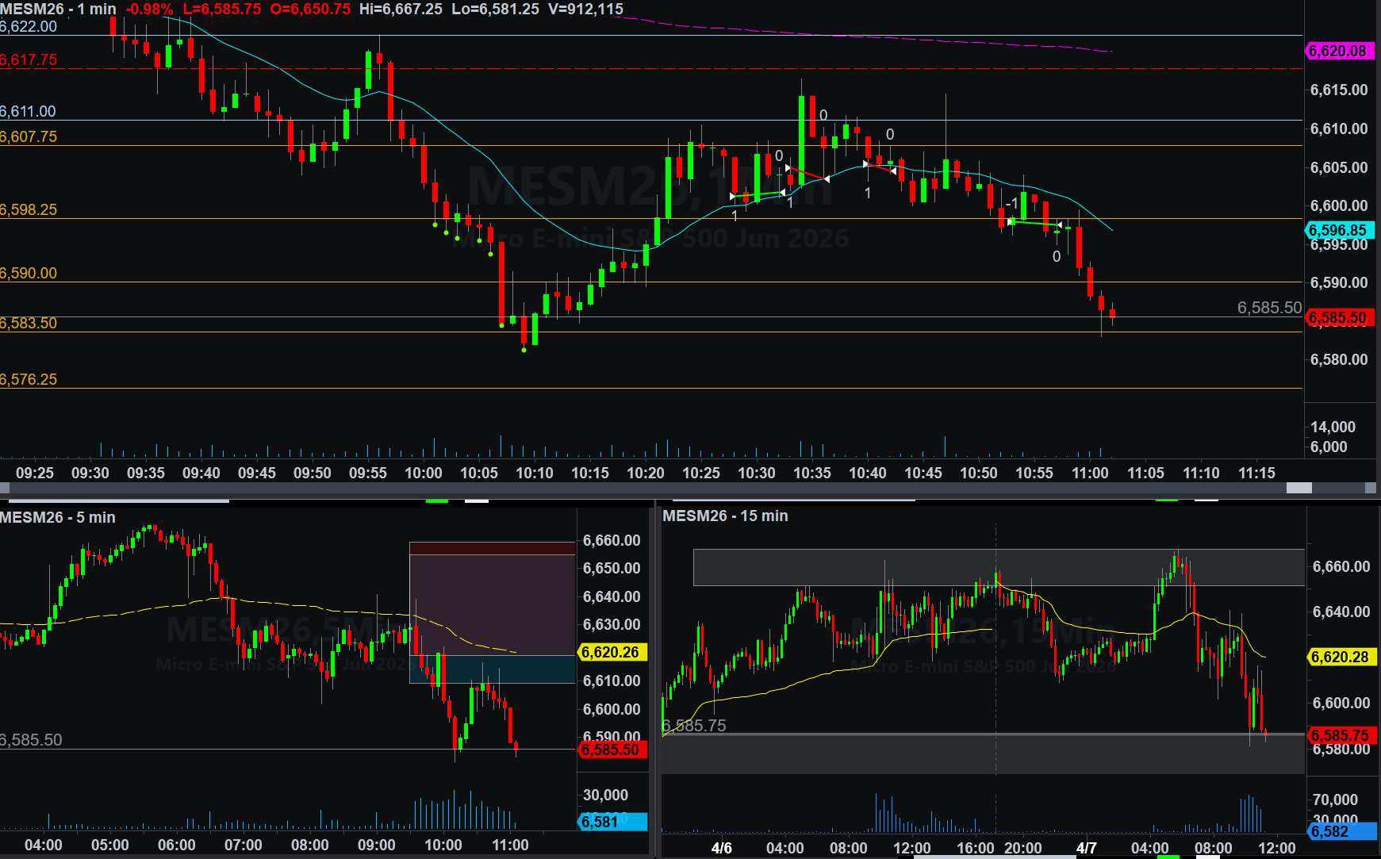1381x859 pixels.
Task: Click the MESM26 - 15 min chart title
Action: (x=725, y=516)
